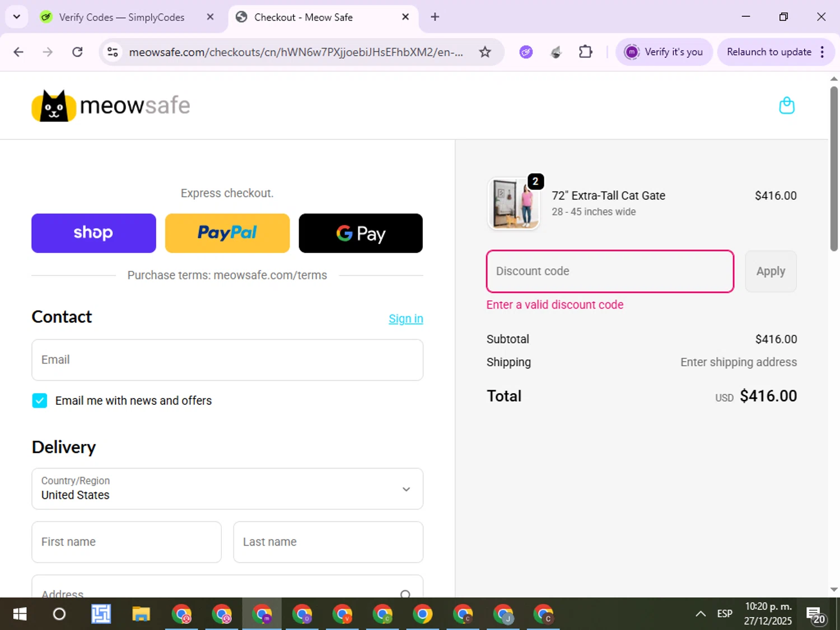Click the Meow Safe cat logo
Screen dimensions: 840x630
pyautogui.click(x=111, y=105)
